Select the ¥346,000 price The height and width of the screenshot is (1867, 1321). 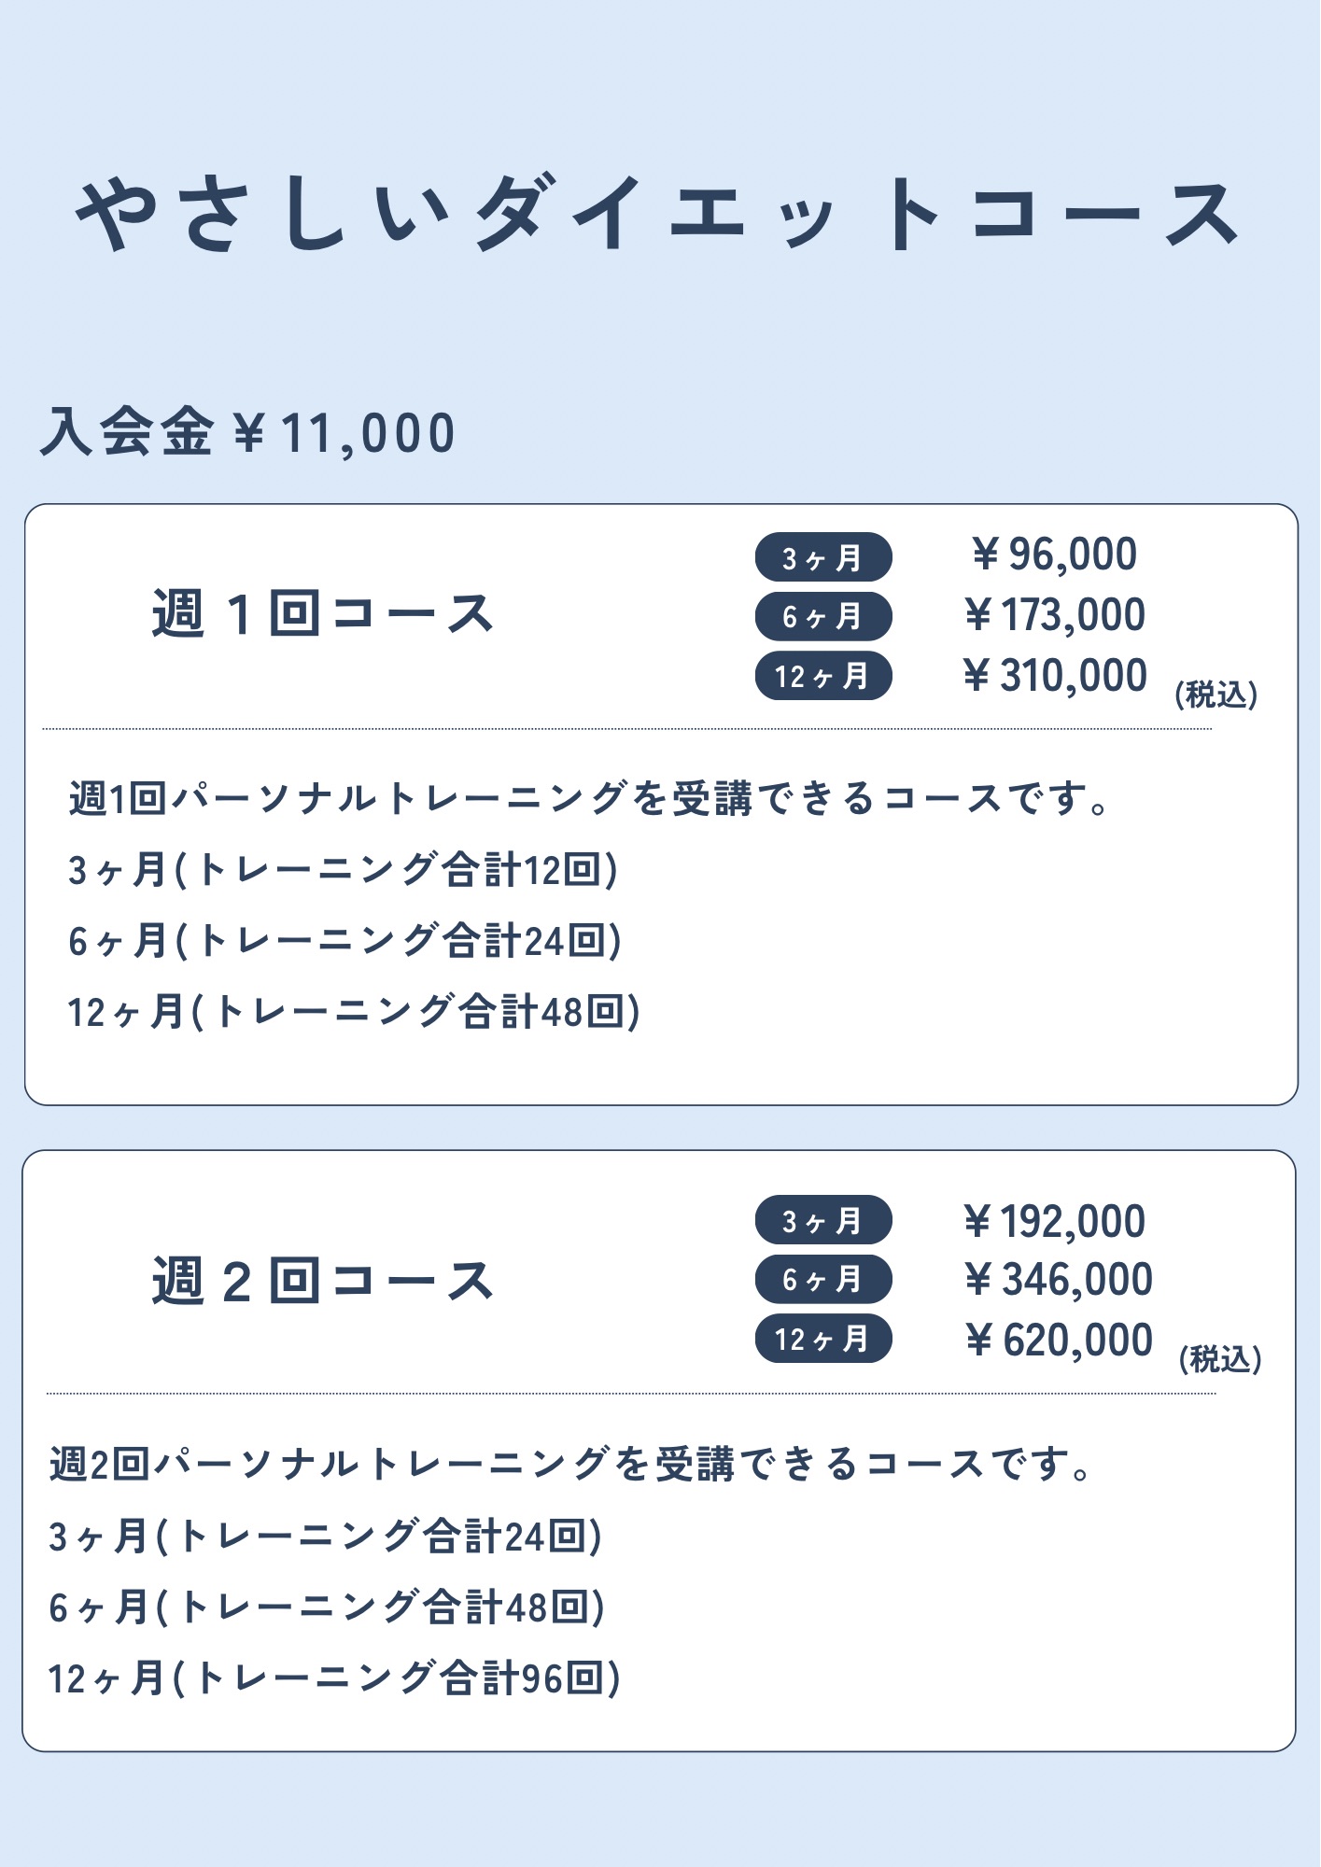[x=1058, y=1280]
